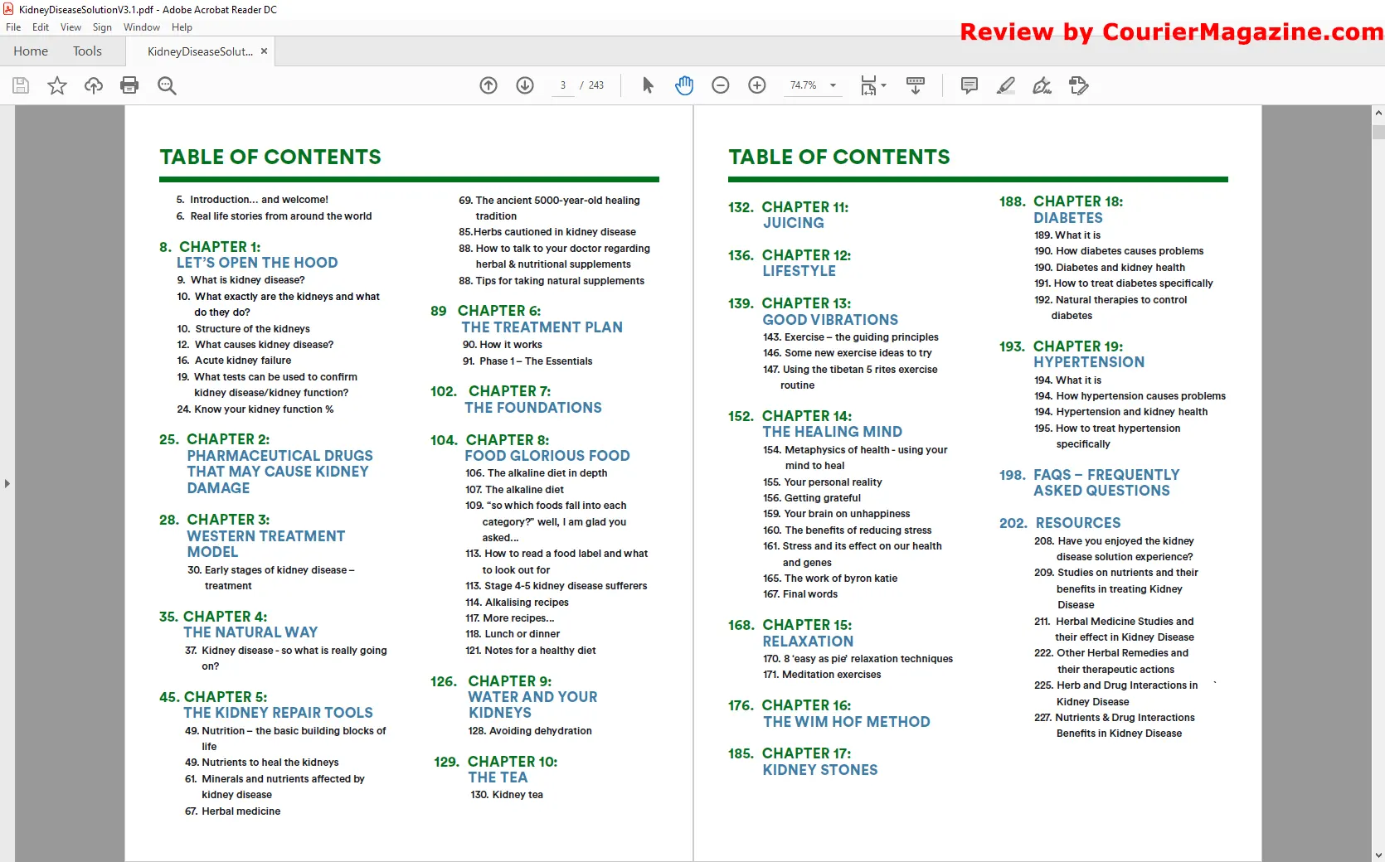
Task: Click 'THE KIDNEY REPAIR TOOLS' title
Action: click(278, 713)
